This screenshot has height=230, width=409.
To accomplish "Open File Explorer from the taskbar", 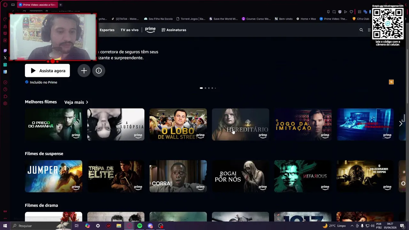I will coord(119,226).
